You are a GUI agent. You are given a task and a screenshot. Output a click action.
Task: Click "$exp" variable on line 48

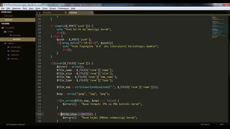[60, 94]
